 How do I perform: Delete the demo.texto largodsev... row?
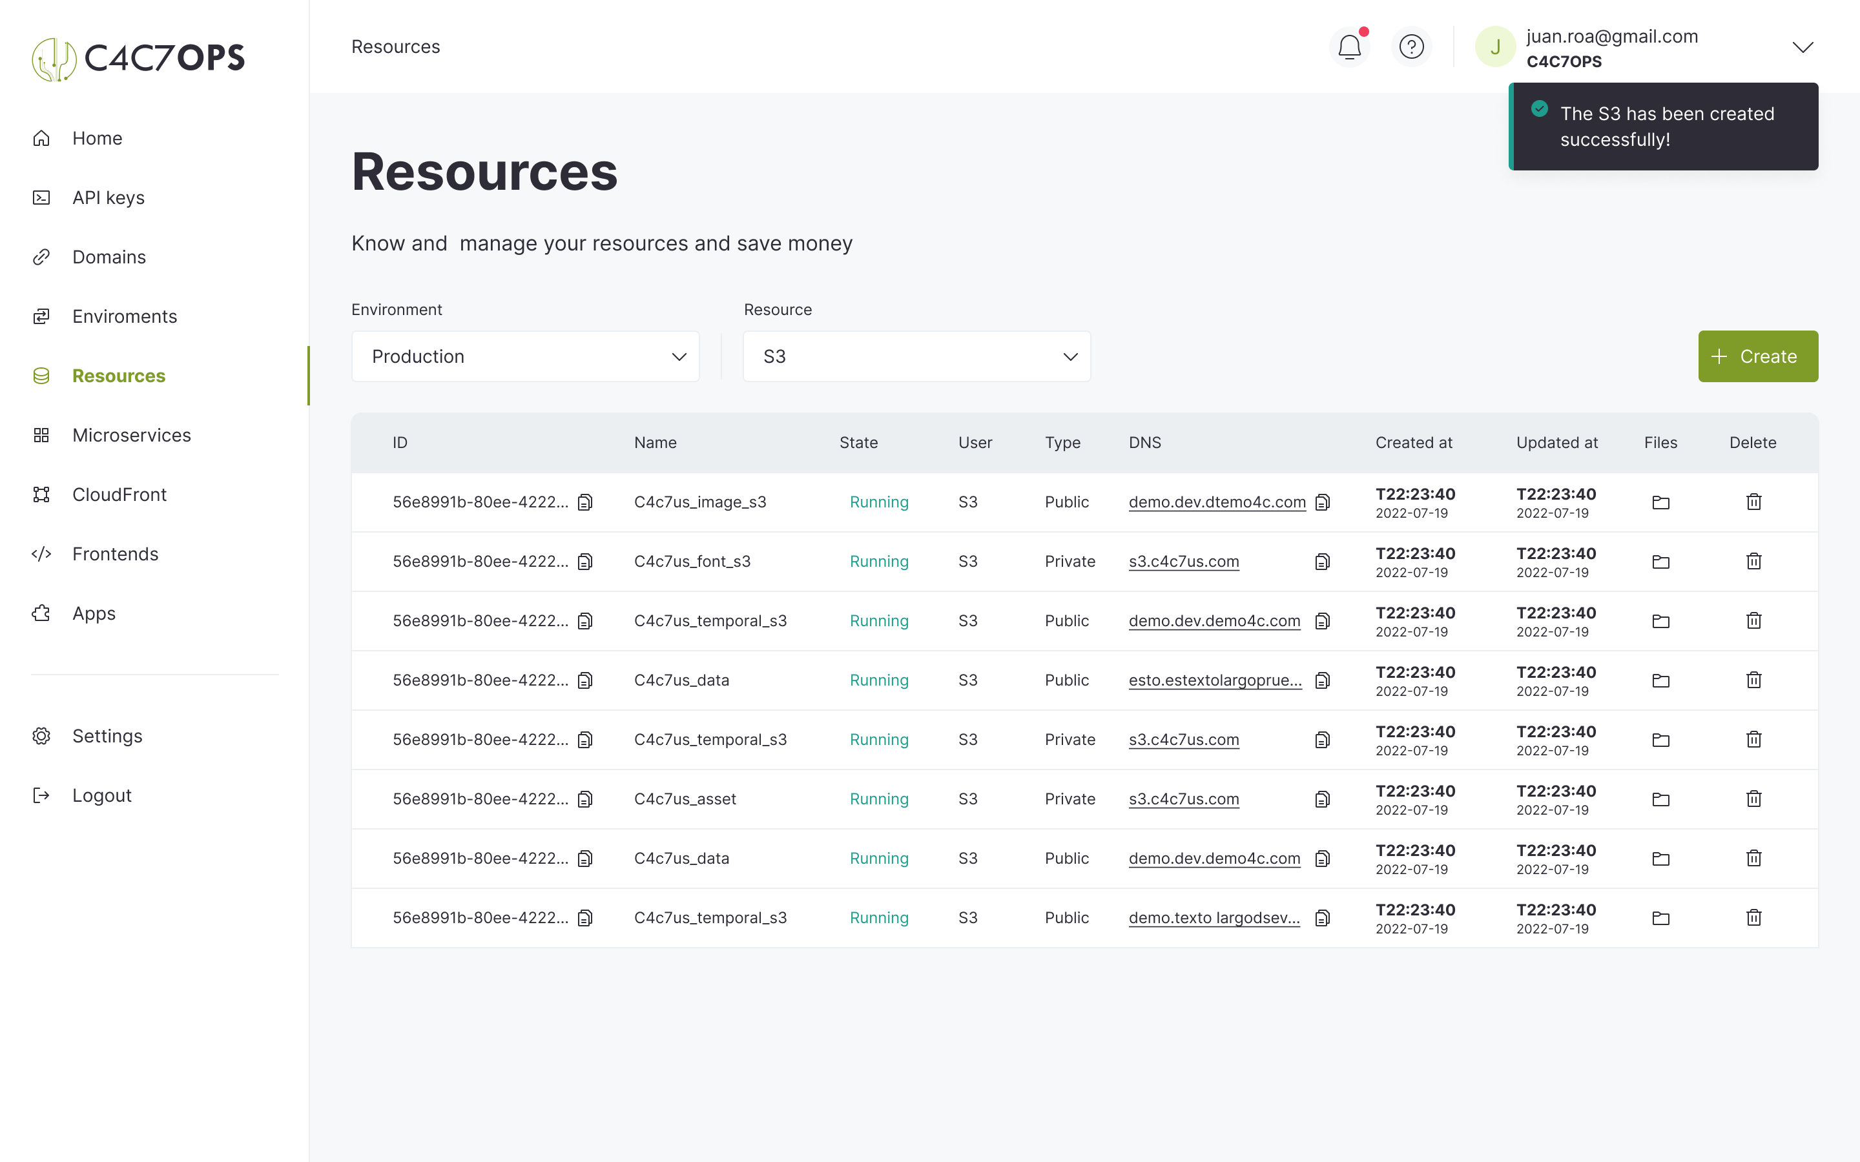(x=1753, y=917)
